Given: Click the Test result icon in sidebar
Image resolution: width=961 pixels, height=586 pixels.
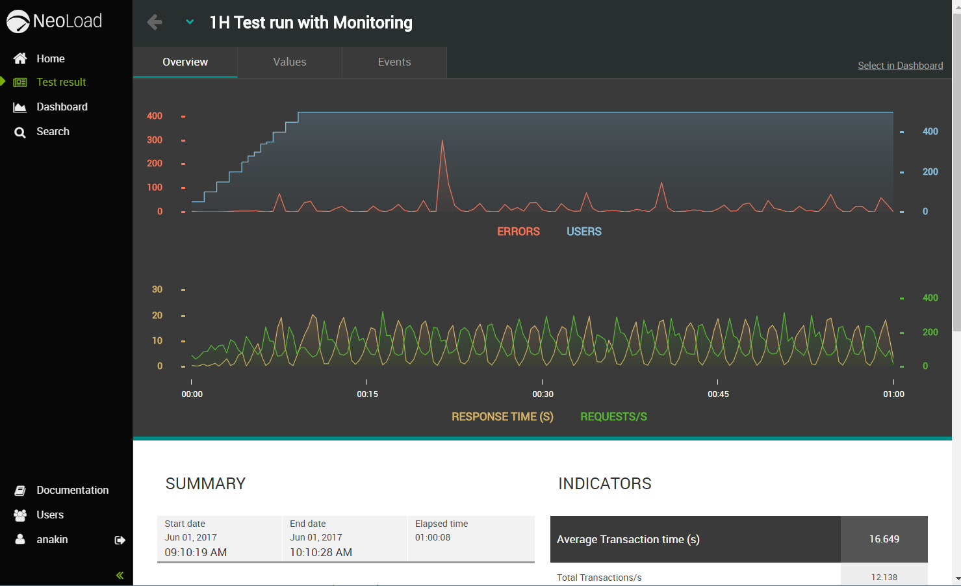Looking at the screenshot, I should pos(20,83).
